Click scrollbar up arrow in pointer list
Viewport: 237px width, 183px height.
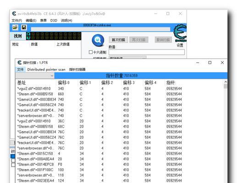(226, 82)
